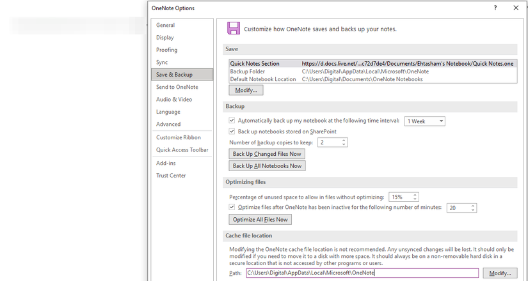Open the 1 Week interval dropdown
The image size is (528, 281).
click(424, 121)
